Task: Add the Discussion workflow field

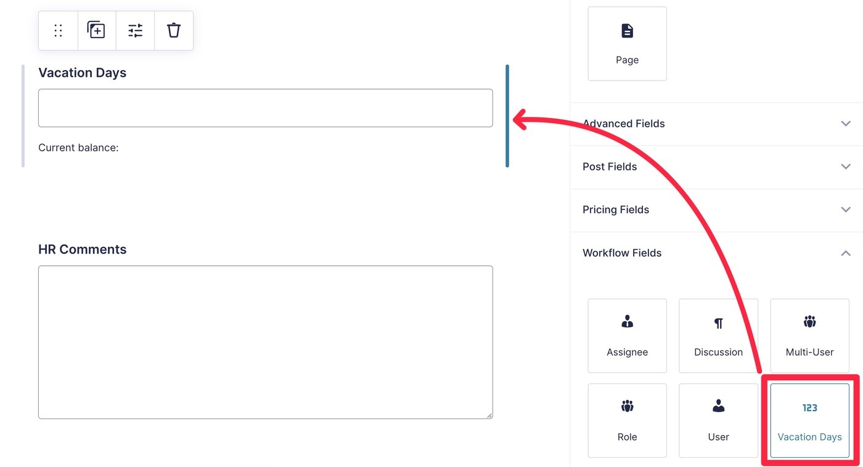Action: coord(718,336)
